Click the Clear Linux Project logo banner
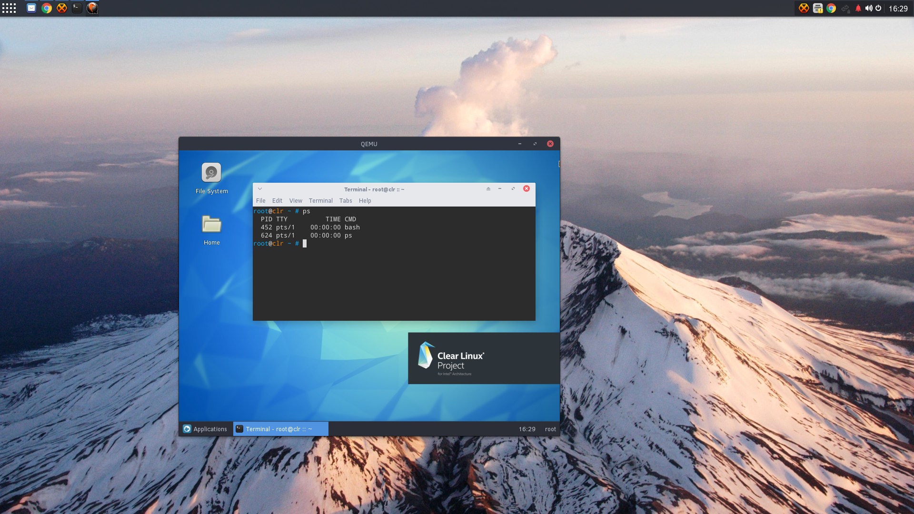This screenshot has height=514, width=914. [x=484, y=358]
